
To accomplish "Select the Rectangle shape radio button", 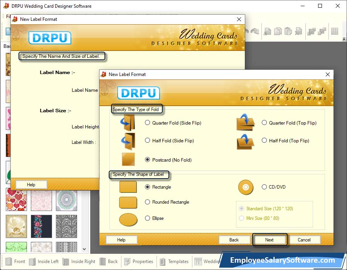I will (x=147, y=187).
